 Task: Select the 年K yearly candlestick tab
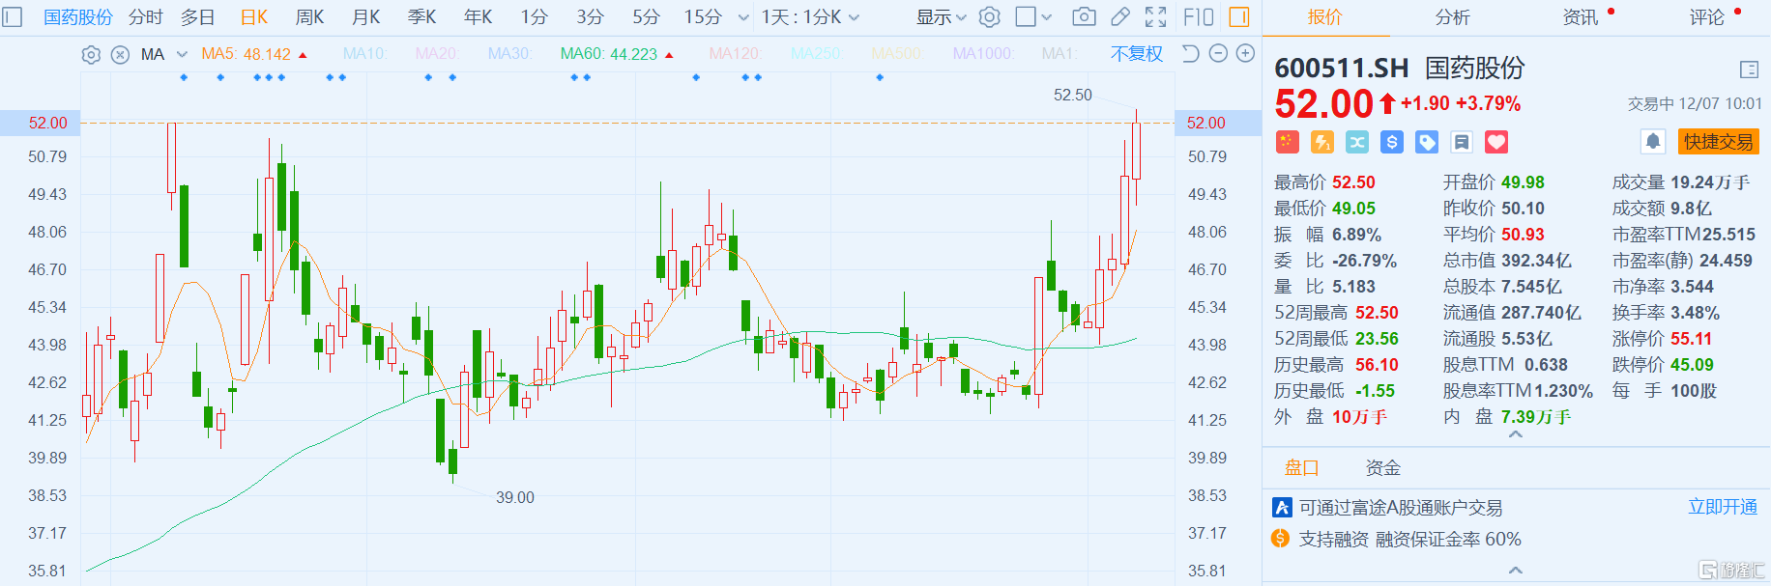tap(479, 17)
